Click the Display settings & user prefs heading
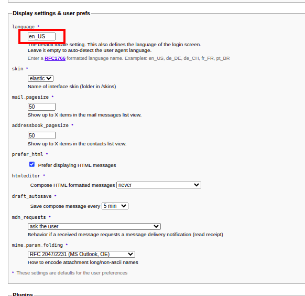Screen dimensions: 305x296 pos(51,13)
